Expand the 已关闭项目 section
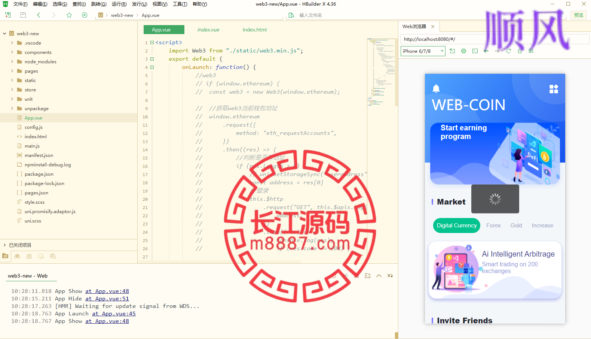591x339 pixels. [4, 245]
